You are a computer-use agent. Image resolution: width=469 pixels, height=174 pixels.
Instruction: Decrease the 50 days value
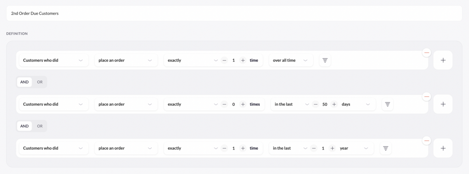(315, 104)
